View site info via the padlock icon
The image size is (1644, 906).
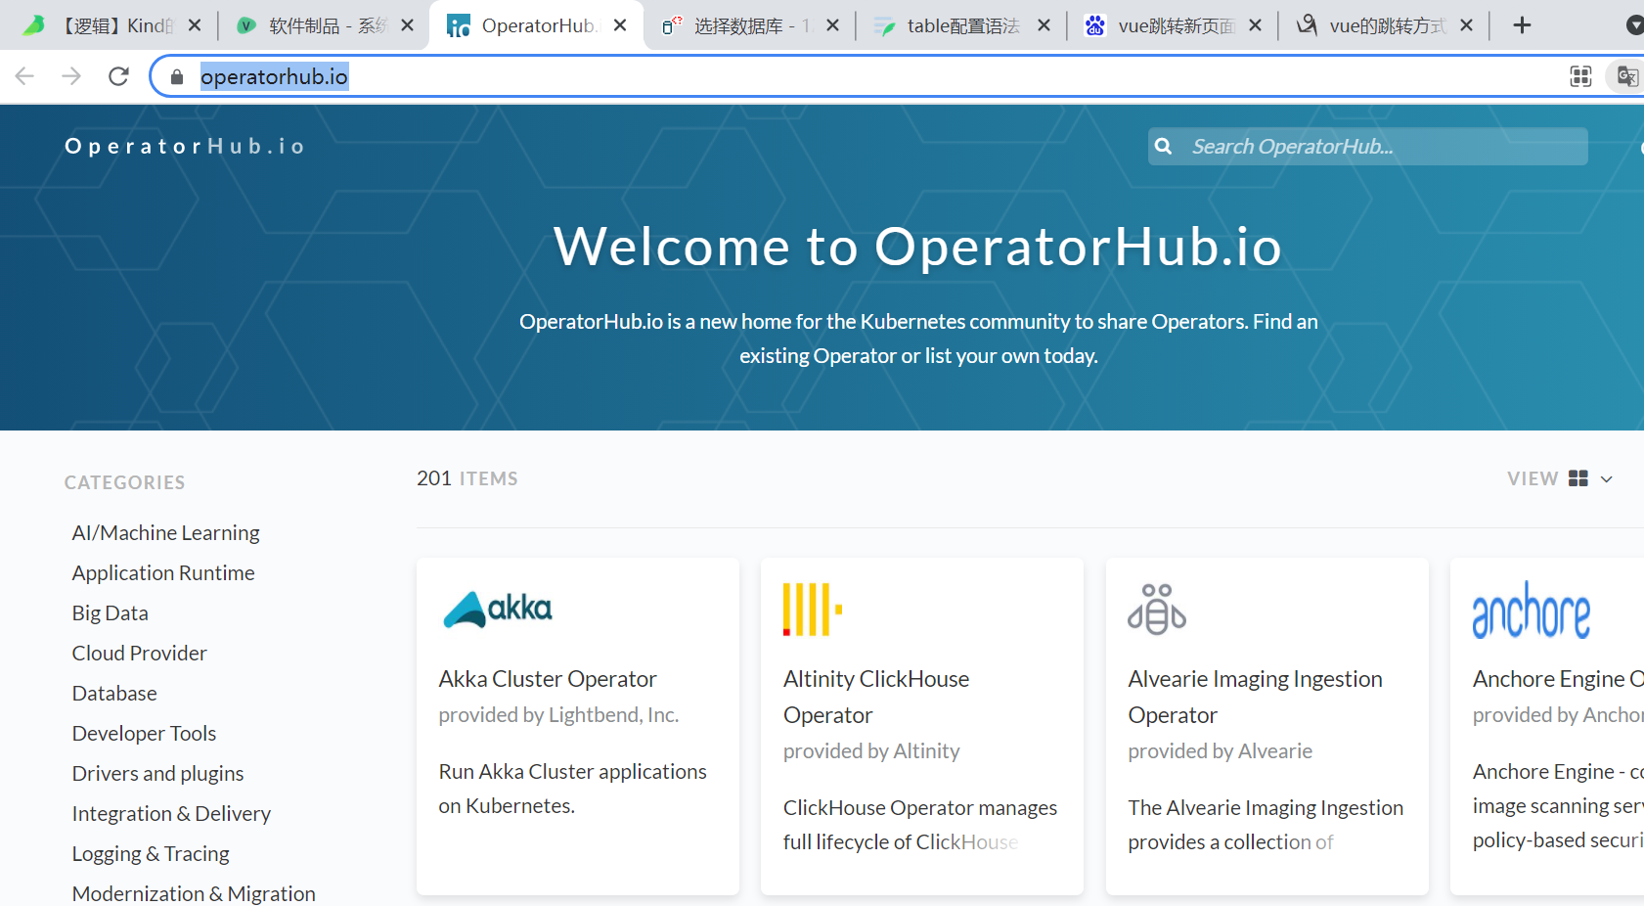(177, 76)
